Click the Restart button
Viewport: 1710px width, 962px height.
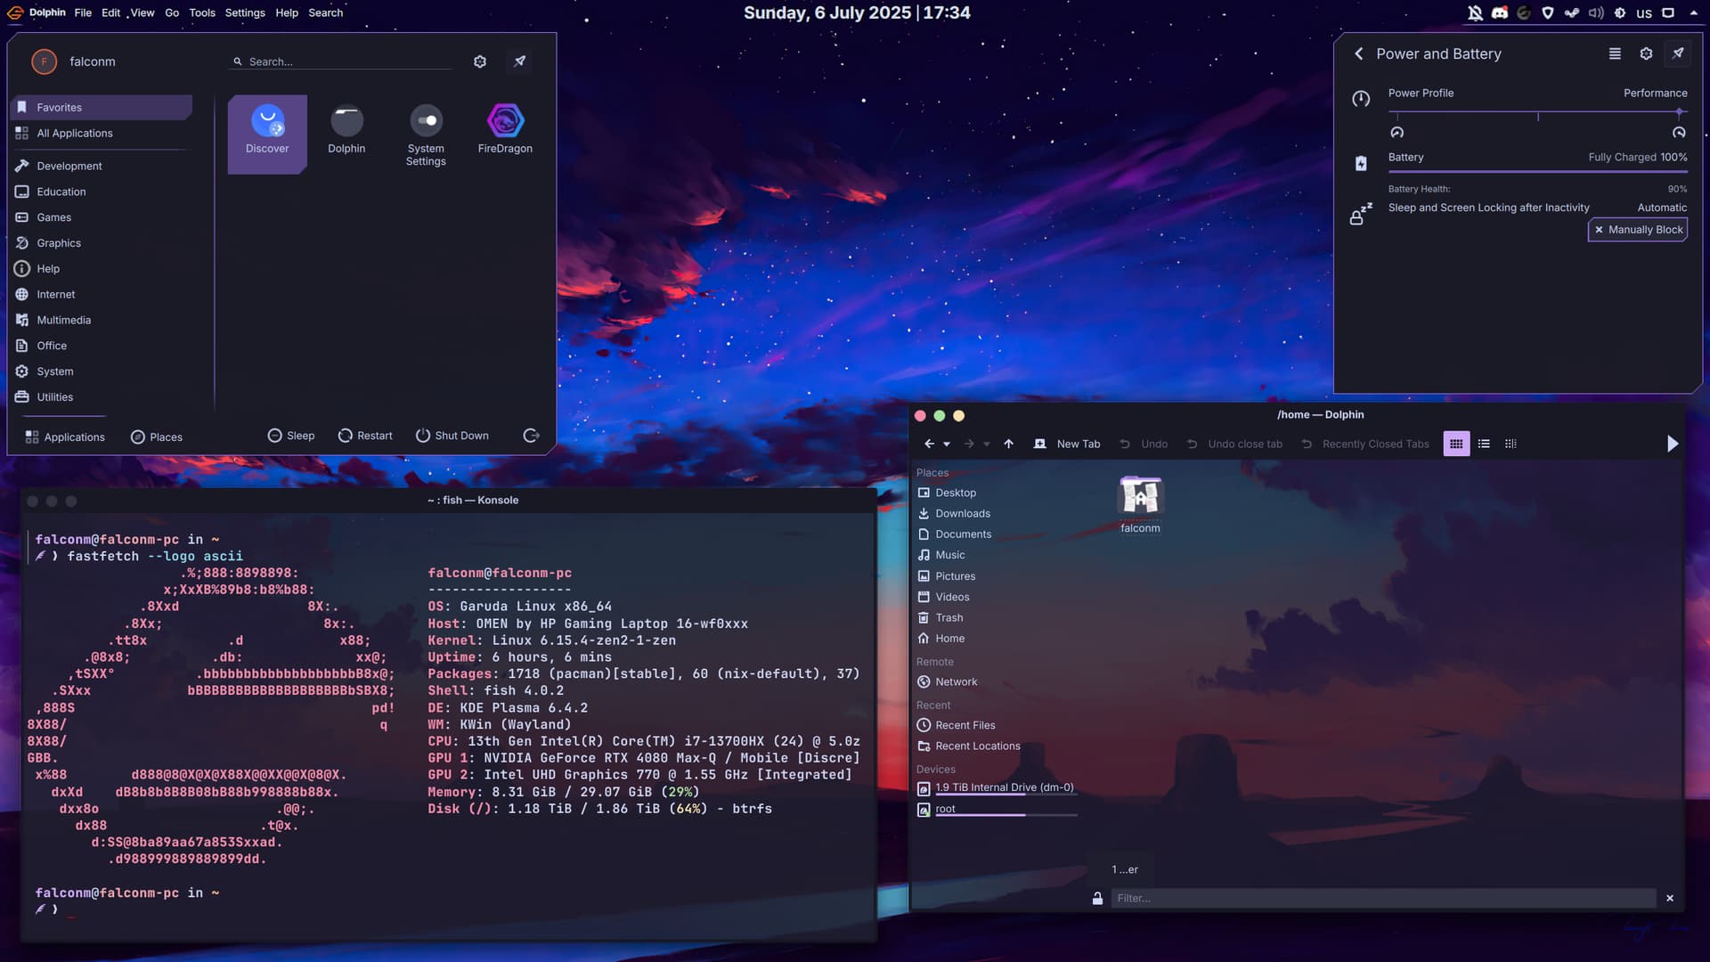pos(365,436)
